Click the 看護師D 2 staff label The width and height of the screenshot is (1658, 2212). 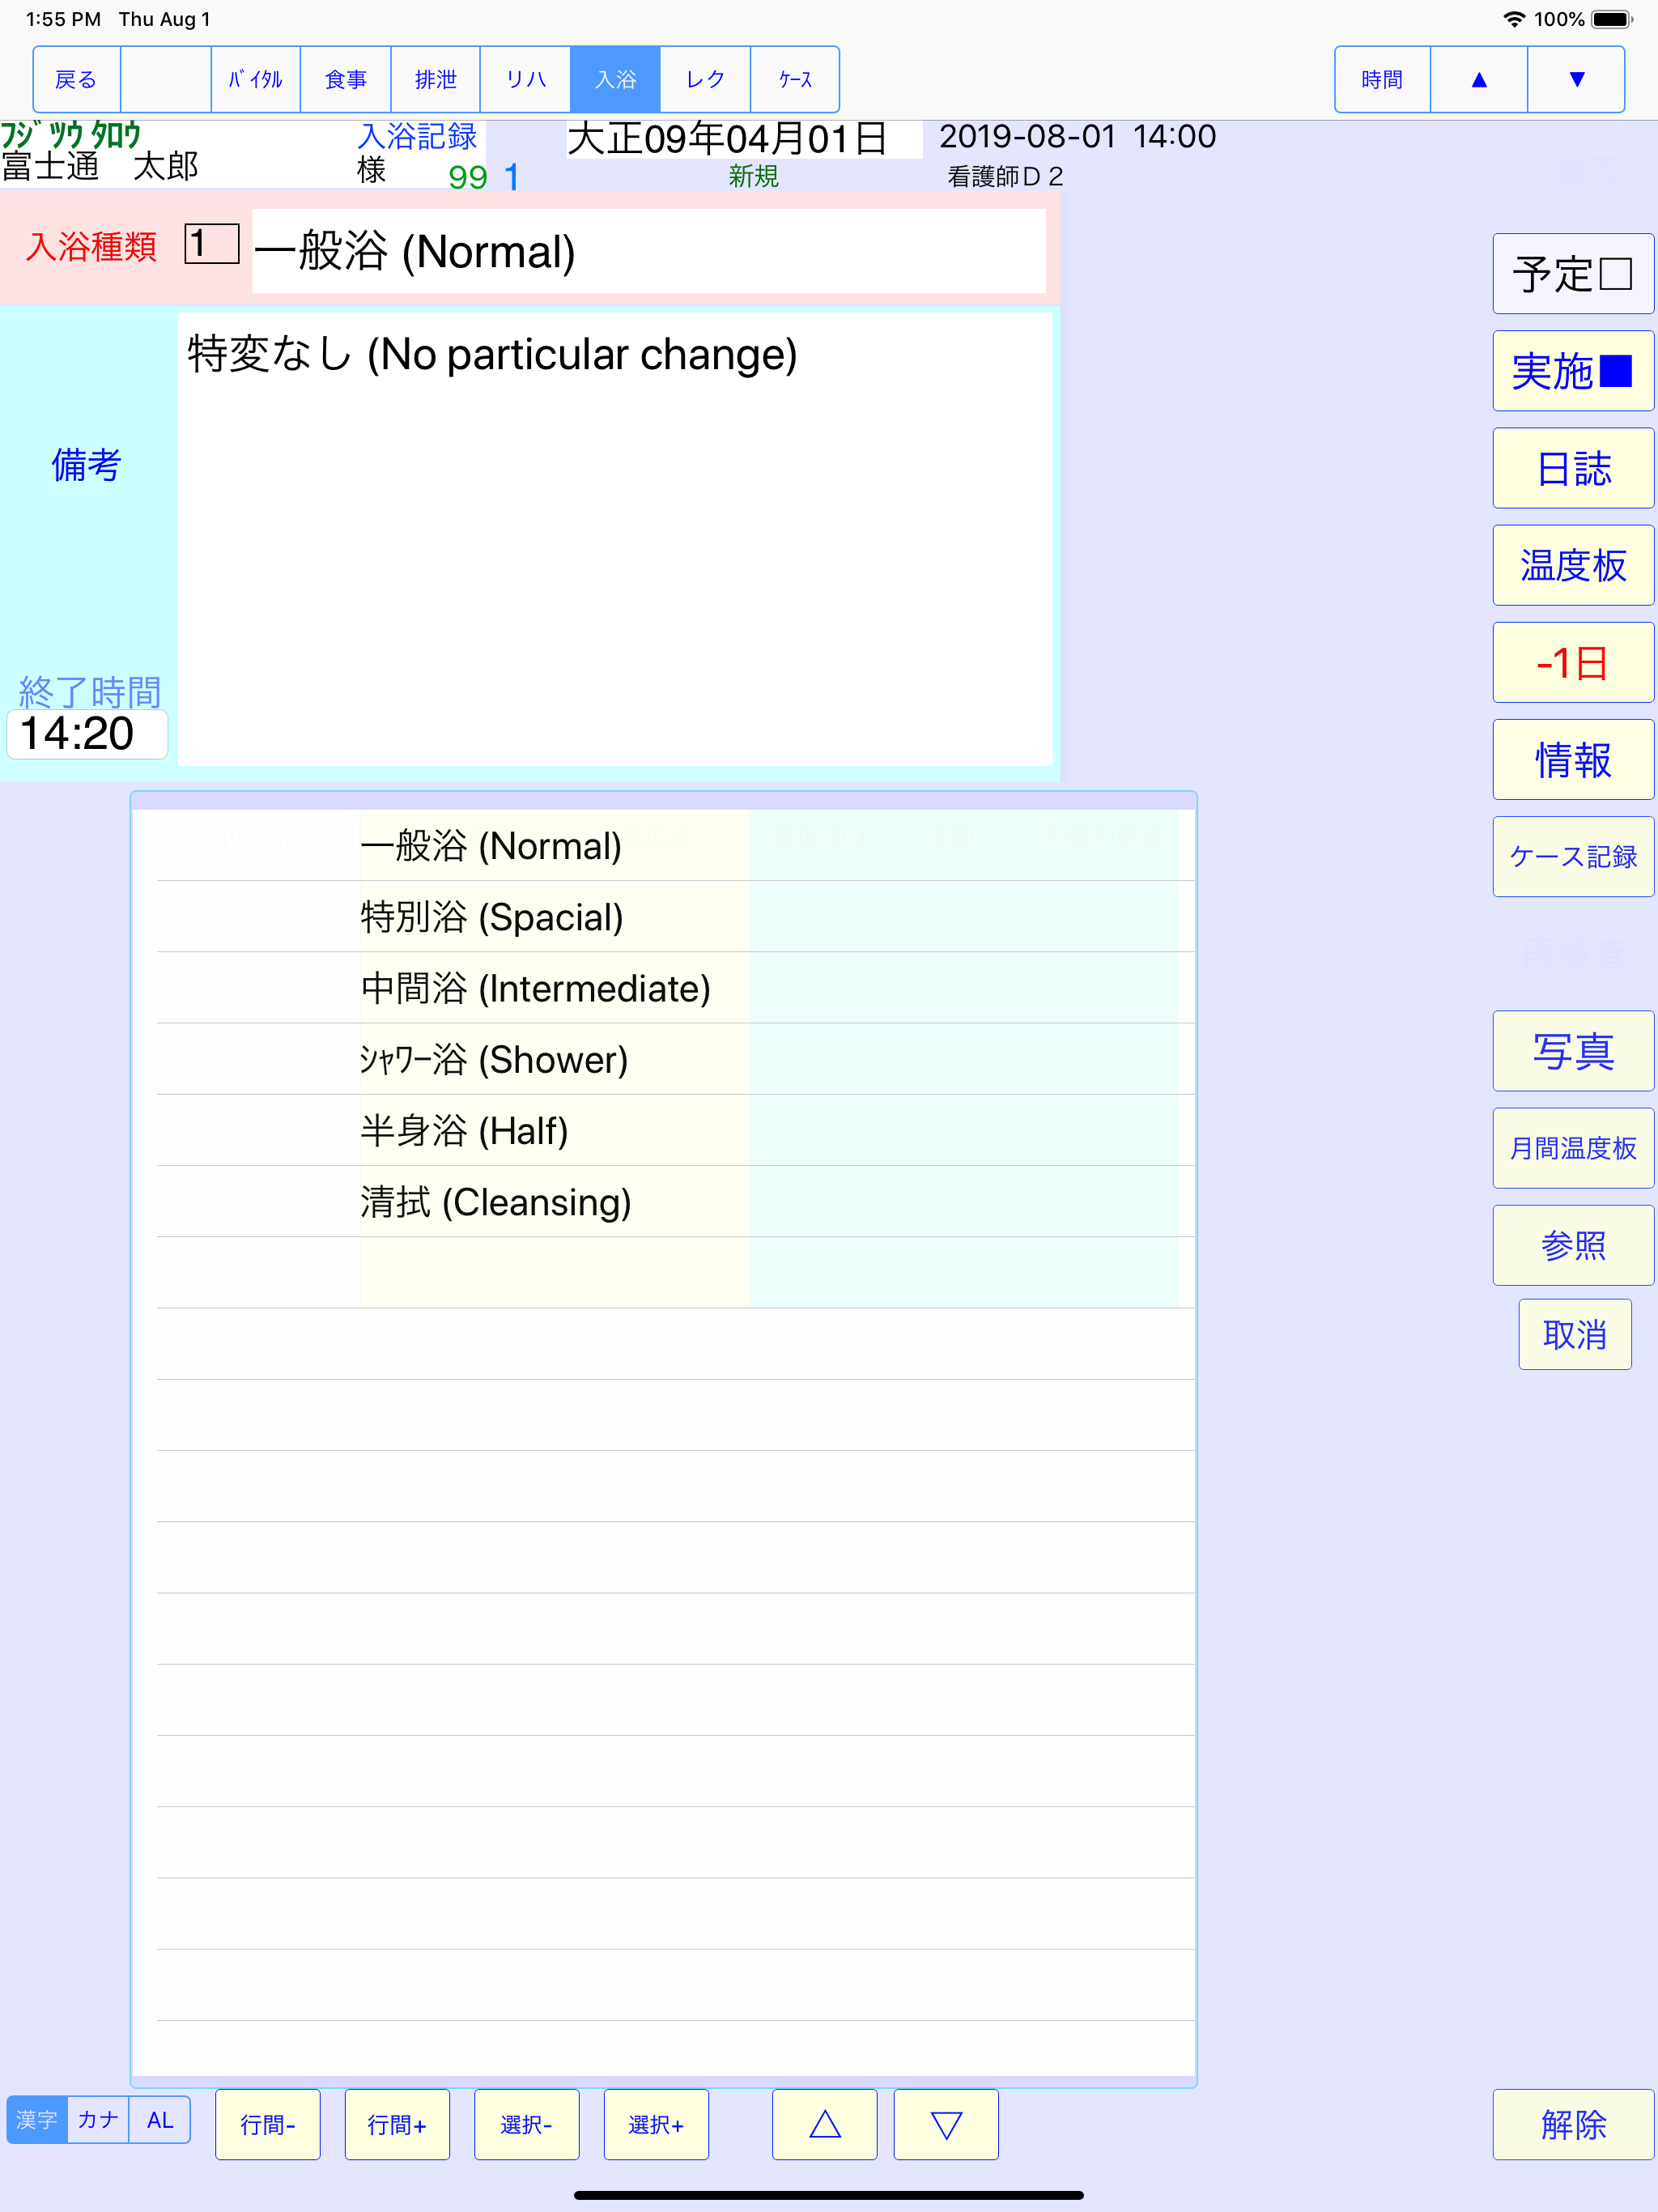pyautogui.click(x=1005, y=177)
